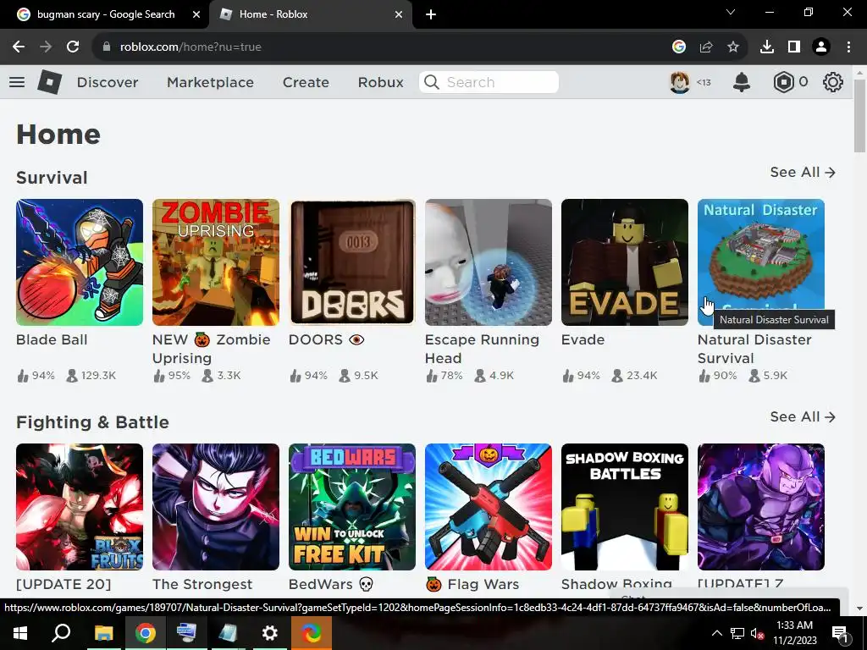
Task: Toggle Chrome side panel
Action: click(x=794, y=47)
